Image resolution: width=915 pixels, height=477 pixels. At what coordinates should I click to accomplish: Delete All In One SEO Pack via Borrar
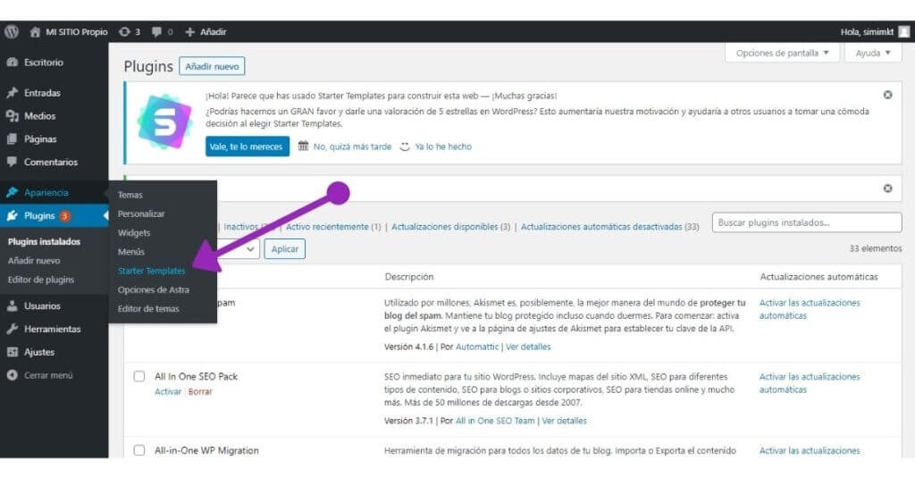pos(200,392)
